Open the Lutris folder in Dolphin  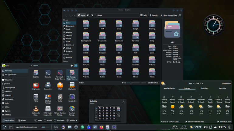pyautogui.click(x=152, y=49)
